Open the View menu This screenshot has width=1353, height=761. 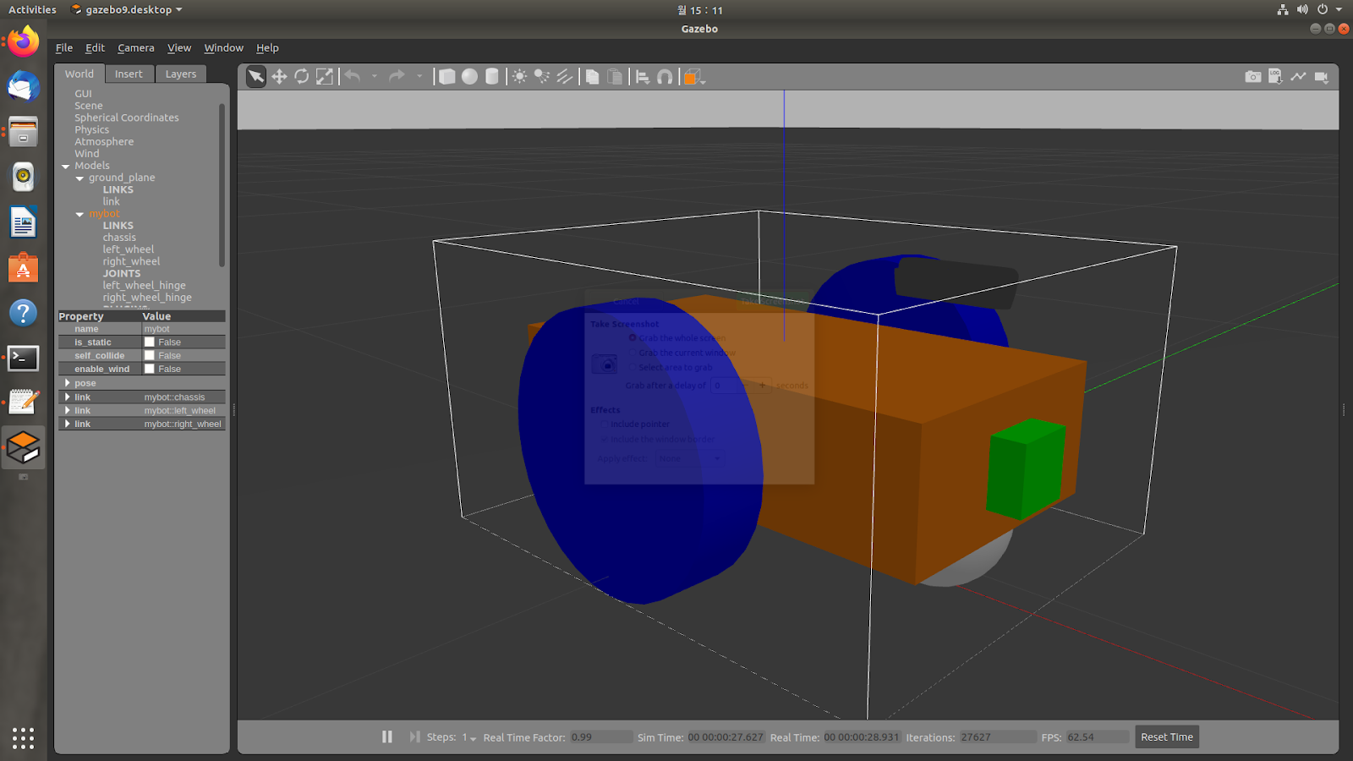click(179, 48)
